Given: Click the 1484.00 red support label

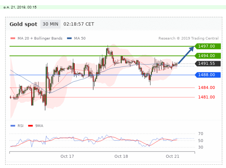Looking at the screenshot, I should tap(207, 87).
